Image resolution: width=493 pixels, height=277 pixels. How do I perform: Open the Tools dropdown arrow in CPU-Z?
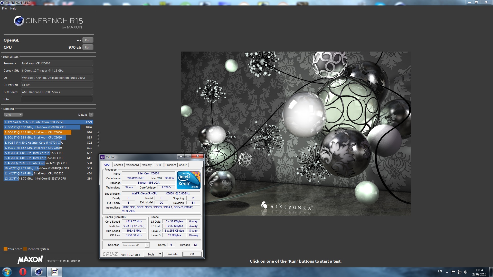[x=160, y=254]
